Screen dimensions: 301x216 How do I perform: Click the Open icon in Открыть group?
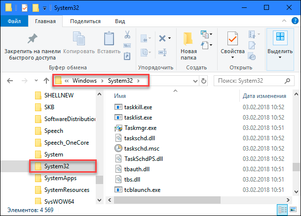tap(252, 34)
